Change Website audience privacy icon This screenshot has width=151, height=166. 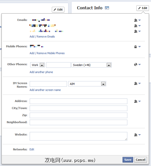137,135
